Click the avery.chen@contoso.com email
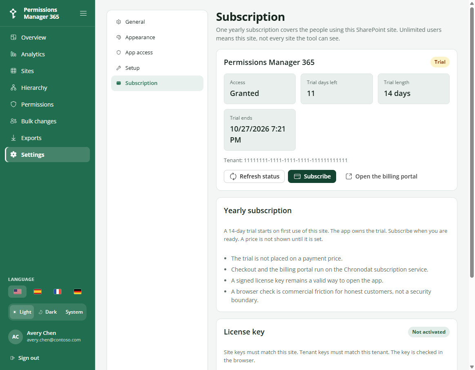Image resolution: width=475 pixels, height=370 pixels. pos(54,340)
